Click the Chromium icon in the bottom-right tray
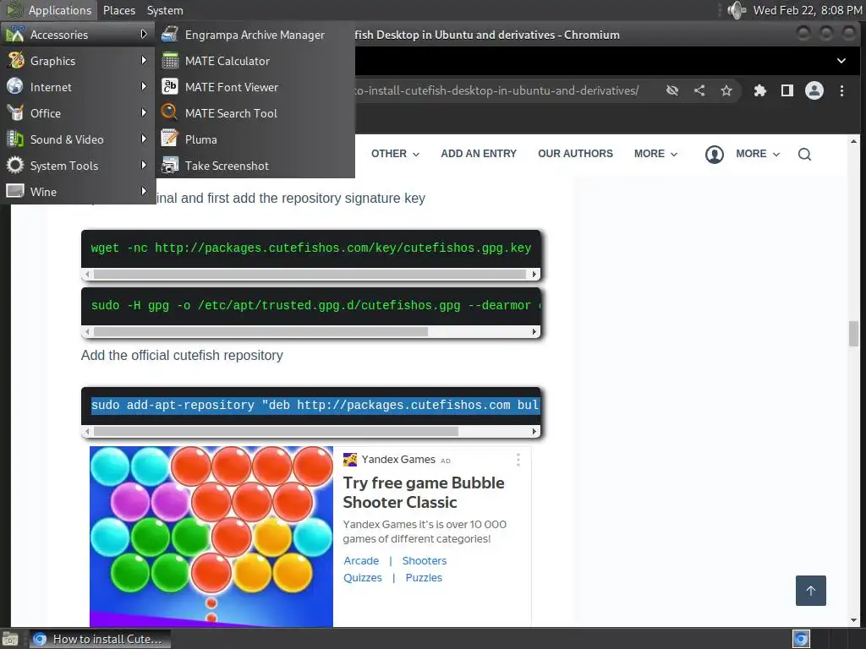The width and height of the screenshot is (866, 649). coord(801,639)
